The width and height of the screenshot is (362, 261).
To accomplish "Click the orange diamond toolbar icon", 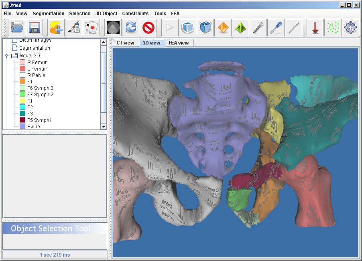I will click(223, 28).
